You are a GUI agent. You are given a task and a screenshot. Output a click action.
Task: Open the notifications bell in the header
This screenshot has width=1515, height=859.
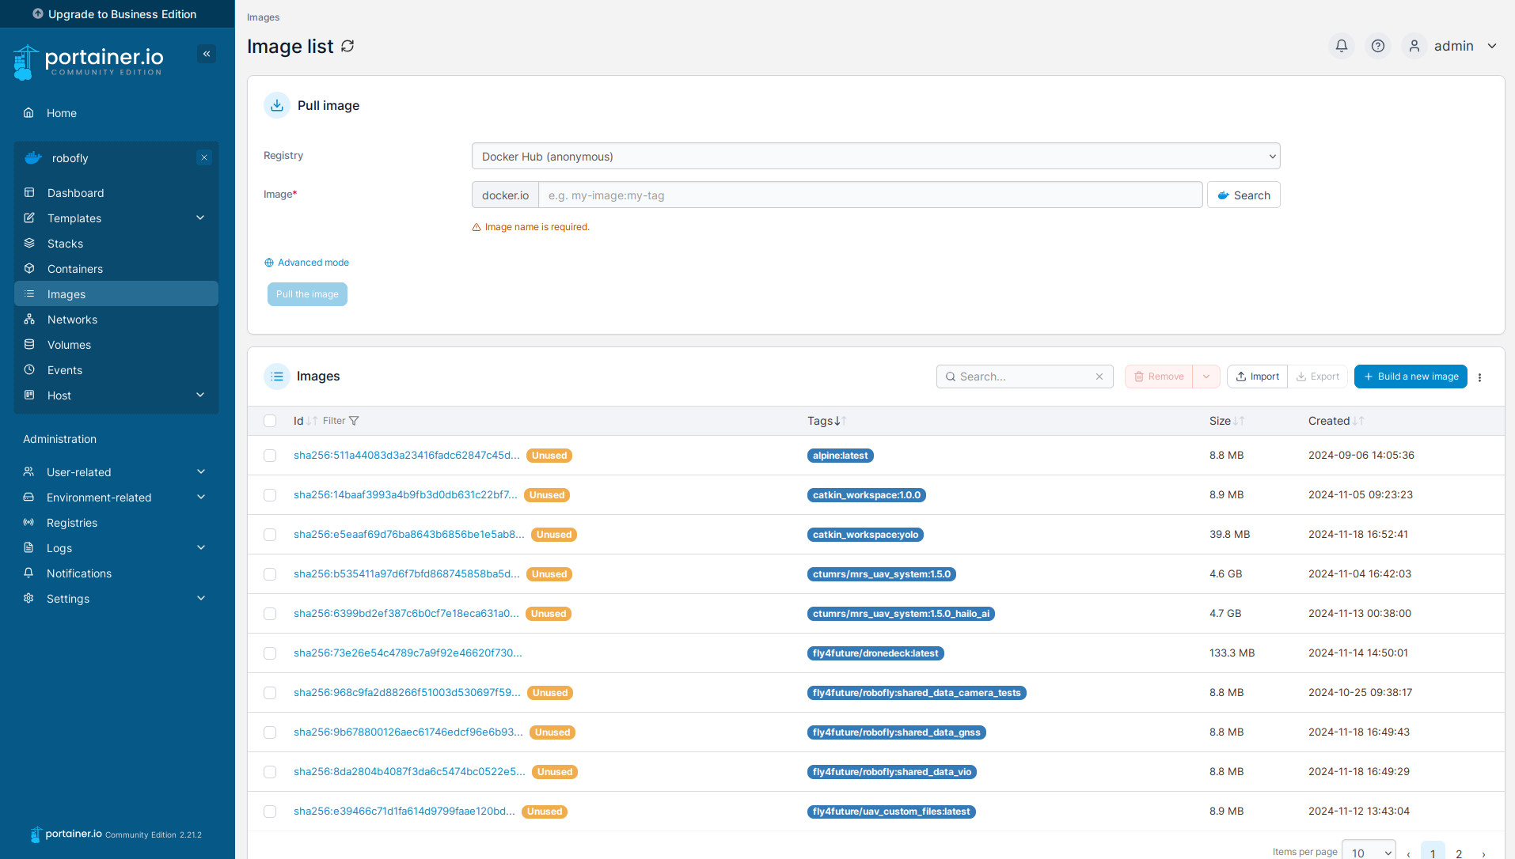click(1342, 46)
